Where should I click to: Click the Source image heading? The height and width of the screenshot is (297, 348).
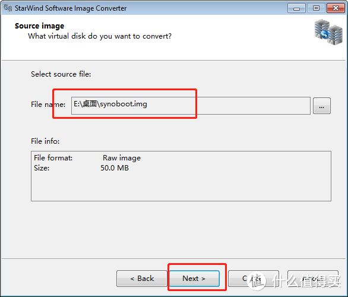(40, 26)
